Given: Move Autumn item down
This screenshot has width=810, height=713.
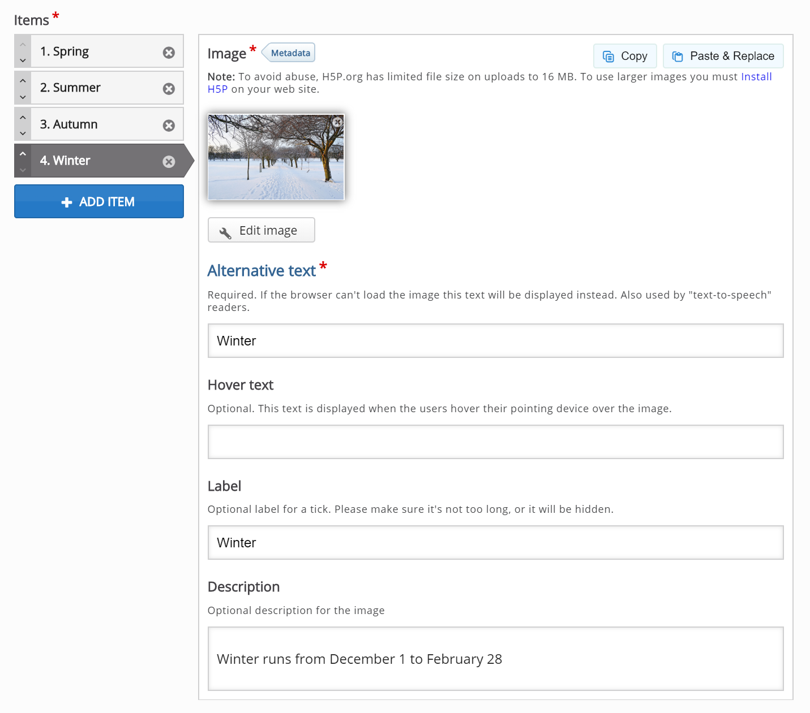Looking at the screenshot, I should pyautogui.click(x=23, y=133).
